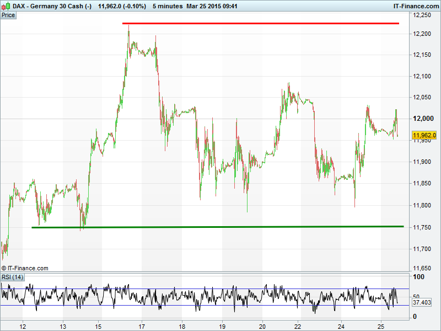Select the red resistance line
The image size is (441, 331).
point(260,24)
